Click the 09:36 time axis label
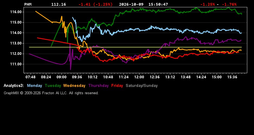The width and height of the screenshot is (254, 135). [77, 77]
